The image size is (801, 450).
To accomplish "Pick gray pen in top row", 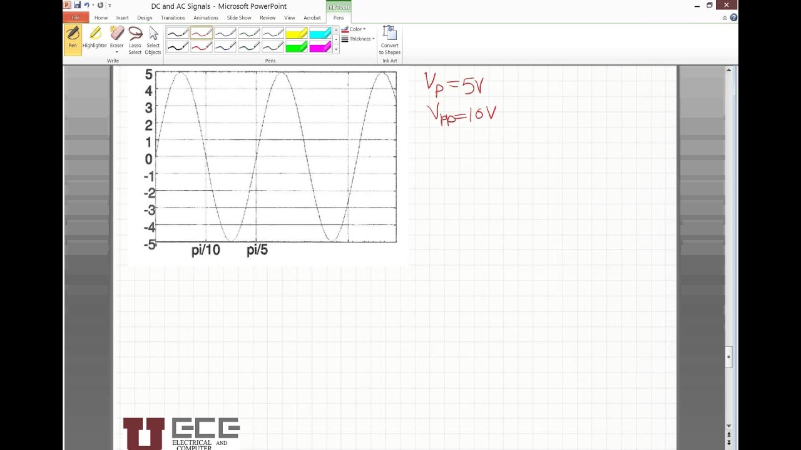I will coord(273,33).
